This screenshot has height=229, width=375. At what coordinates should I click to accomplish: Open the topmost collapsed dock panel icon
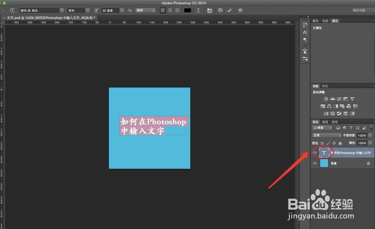[304, 25]
